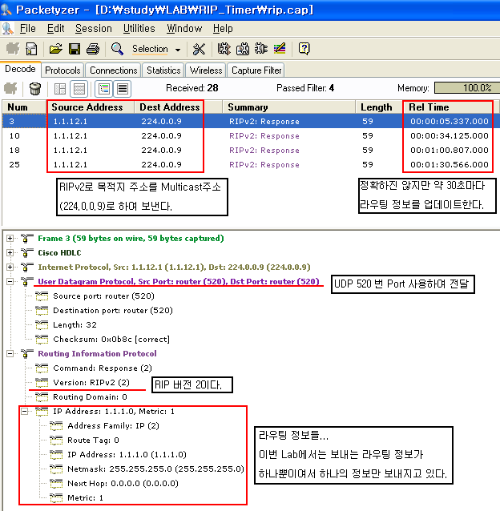Select the Route Tag: 0 field
The height and width of the screenshot is (511, 500).
[x=93, y=441]
